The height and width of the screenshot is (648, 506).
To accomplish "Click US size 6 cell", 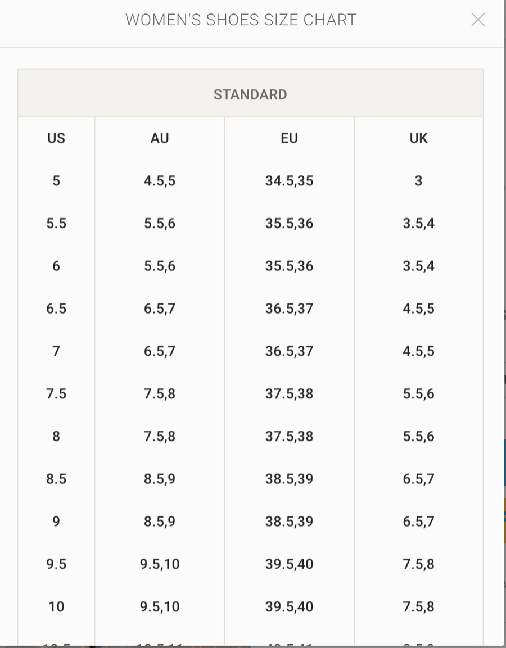I will (56, 266).
